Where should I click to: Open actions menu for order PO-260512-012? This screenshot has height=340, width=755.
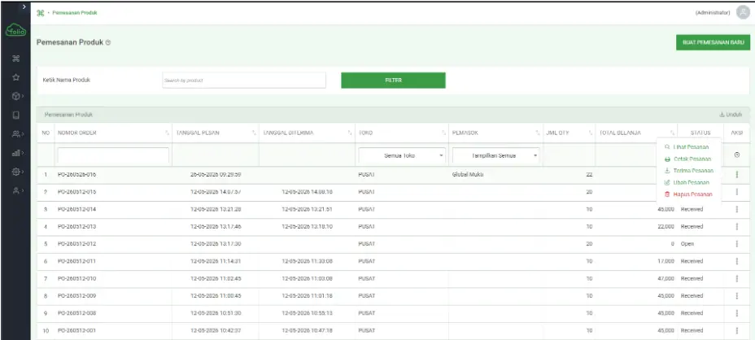tap(737, 244)
